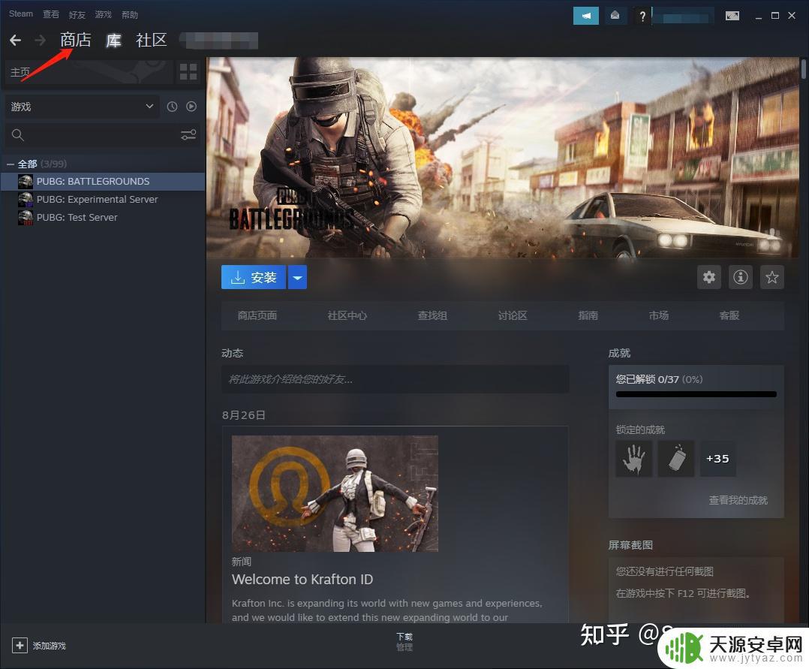Click the blue 安装 button

(254, 277)
